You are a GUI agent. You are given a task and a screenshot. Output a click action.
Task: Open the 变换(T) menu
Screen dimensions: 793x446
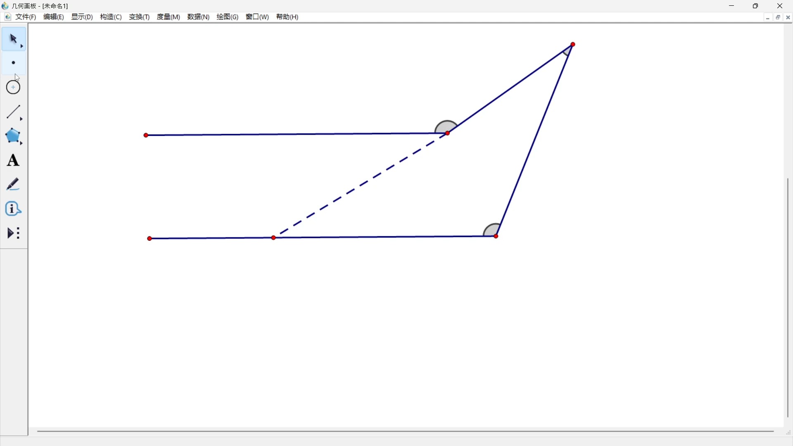pyautogui.click(x=139, y=17)
